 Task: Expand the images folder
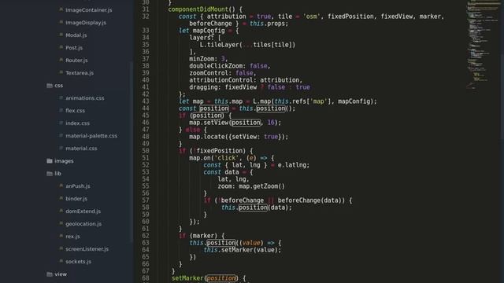tap(64, 160)
